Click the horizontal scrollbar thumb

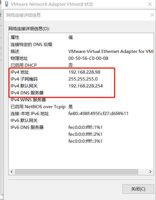[76, 172]
